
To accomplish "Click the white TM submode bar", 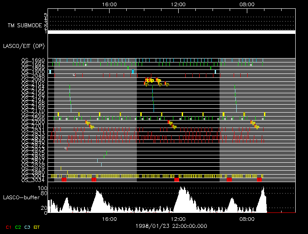I will click(x=171, y=32).
